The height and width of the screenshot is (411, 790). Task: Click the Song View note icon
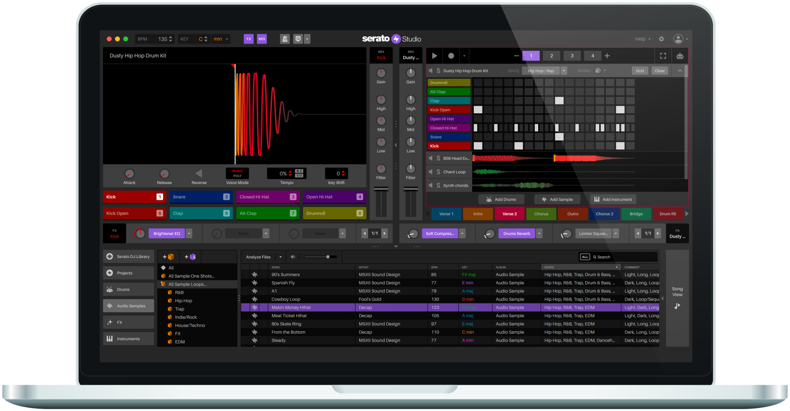click(x=677, y=306)
